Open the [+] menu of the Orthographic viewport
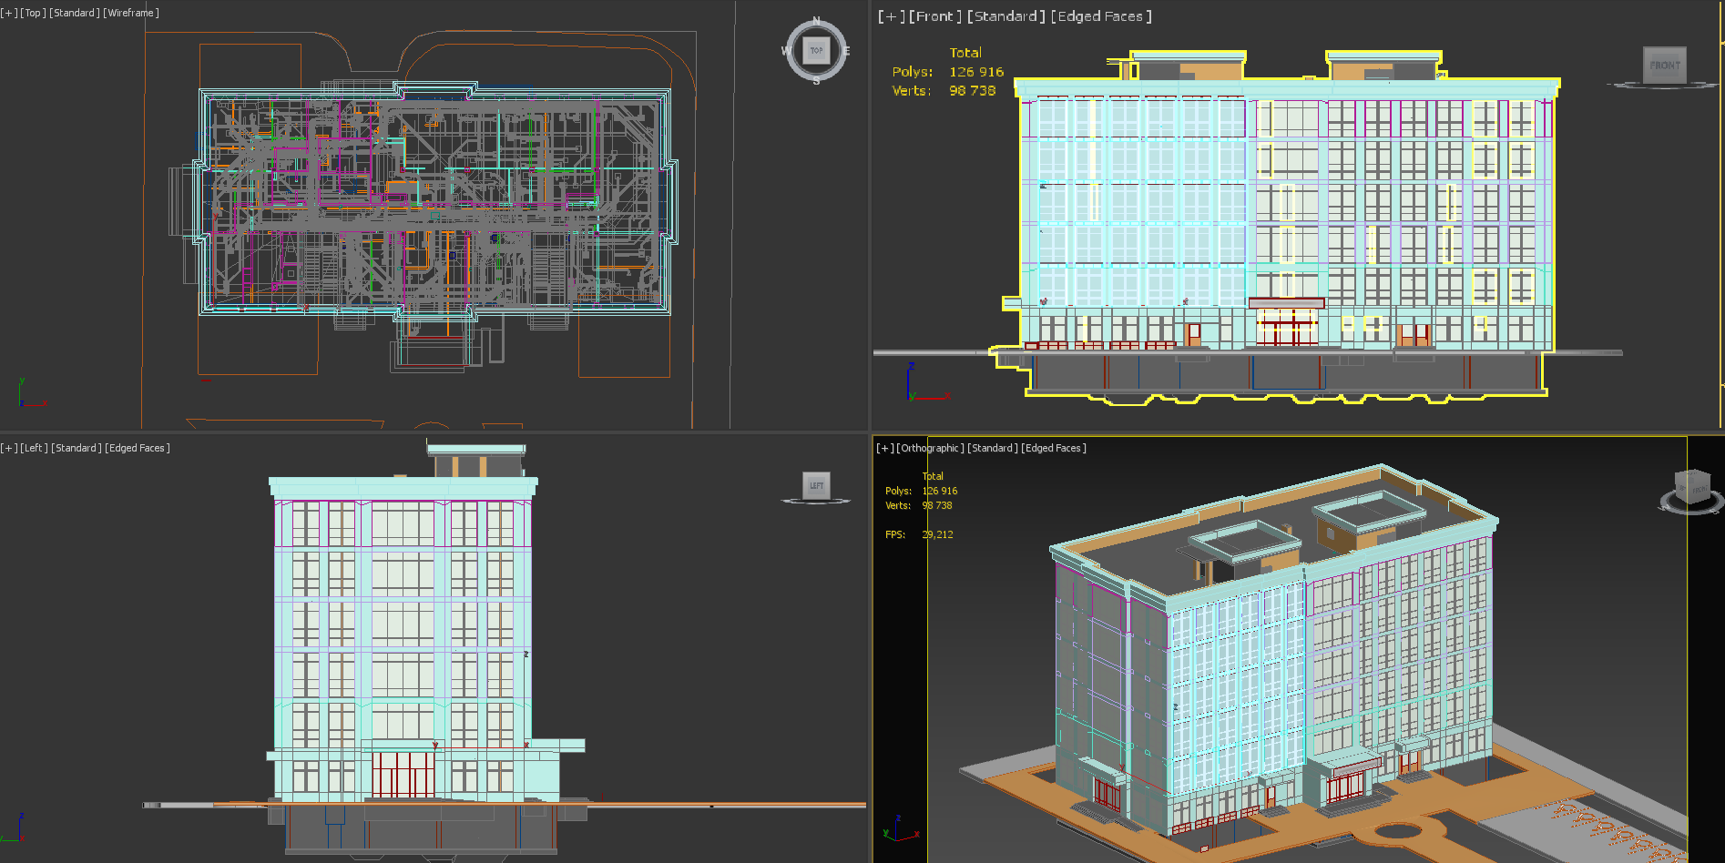Image resolution: width=1725 pixels, height=863 pixels. pyautogui.click(x=884, y=448)
